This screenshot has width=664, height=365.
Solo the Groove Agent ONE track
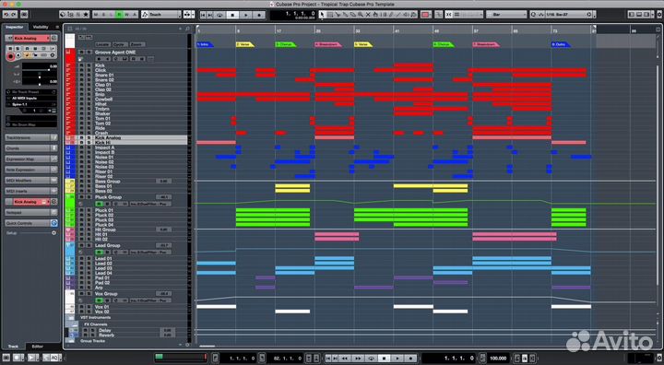[x=89, y=53]
